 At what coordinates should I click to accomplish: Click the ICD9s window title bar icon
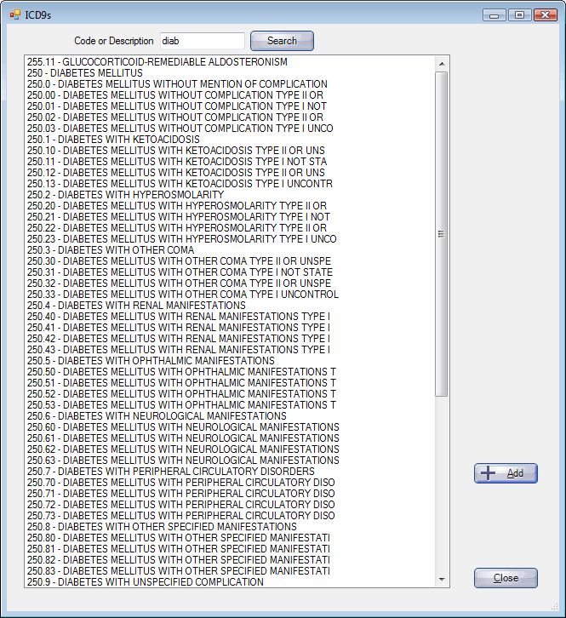[15, 15]
